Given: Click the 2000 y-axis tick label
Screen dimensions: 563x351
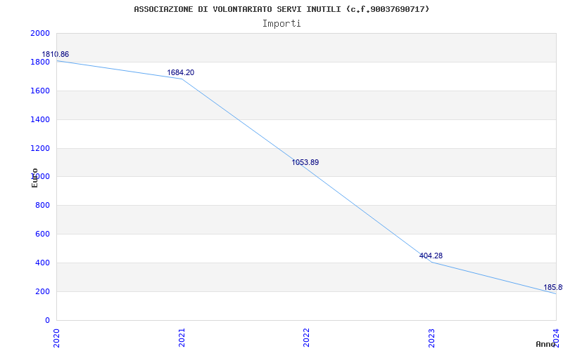Looking at the screenshot, I should 40,33.
